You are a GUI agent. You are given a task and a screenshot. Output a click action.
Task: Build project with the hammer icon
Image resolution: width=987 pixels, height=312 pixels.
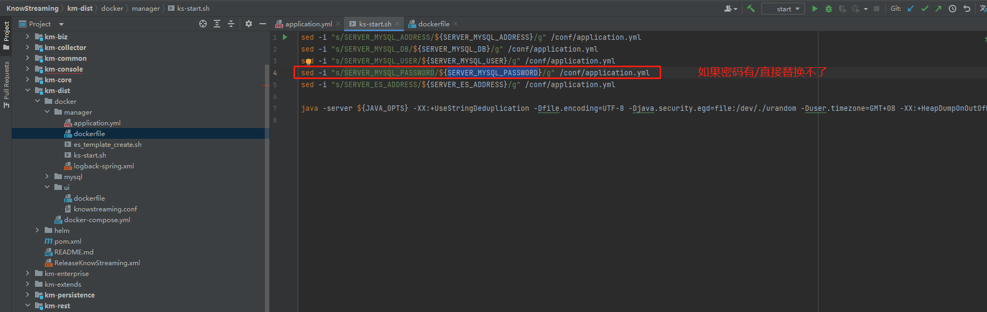[751, 9]
